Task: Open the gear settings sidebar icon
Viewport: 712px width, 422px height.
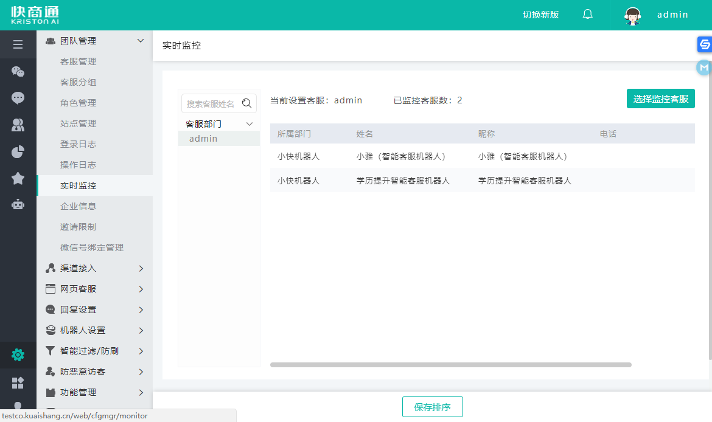Action: [18, 355]
